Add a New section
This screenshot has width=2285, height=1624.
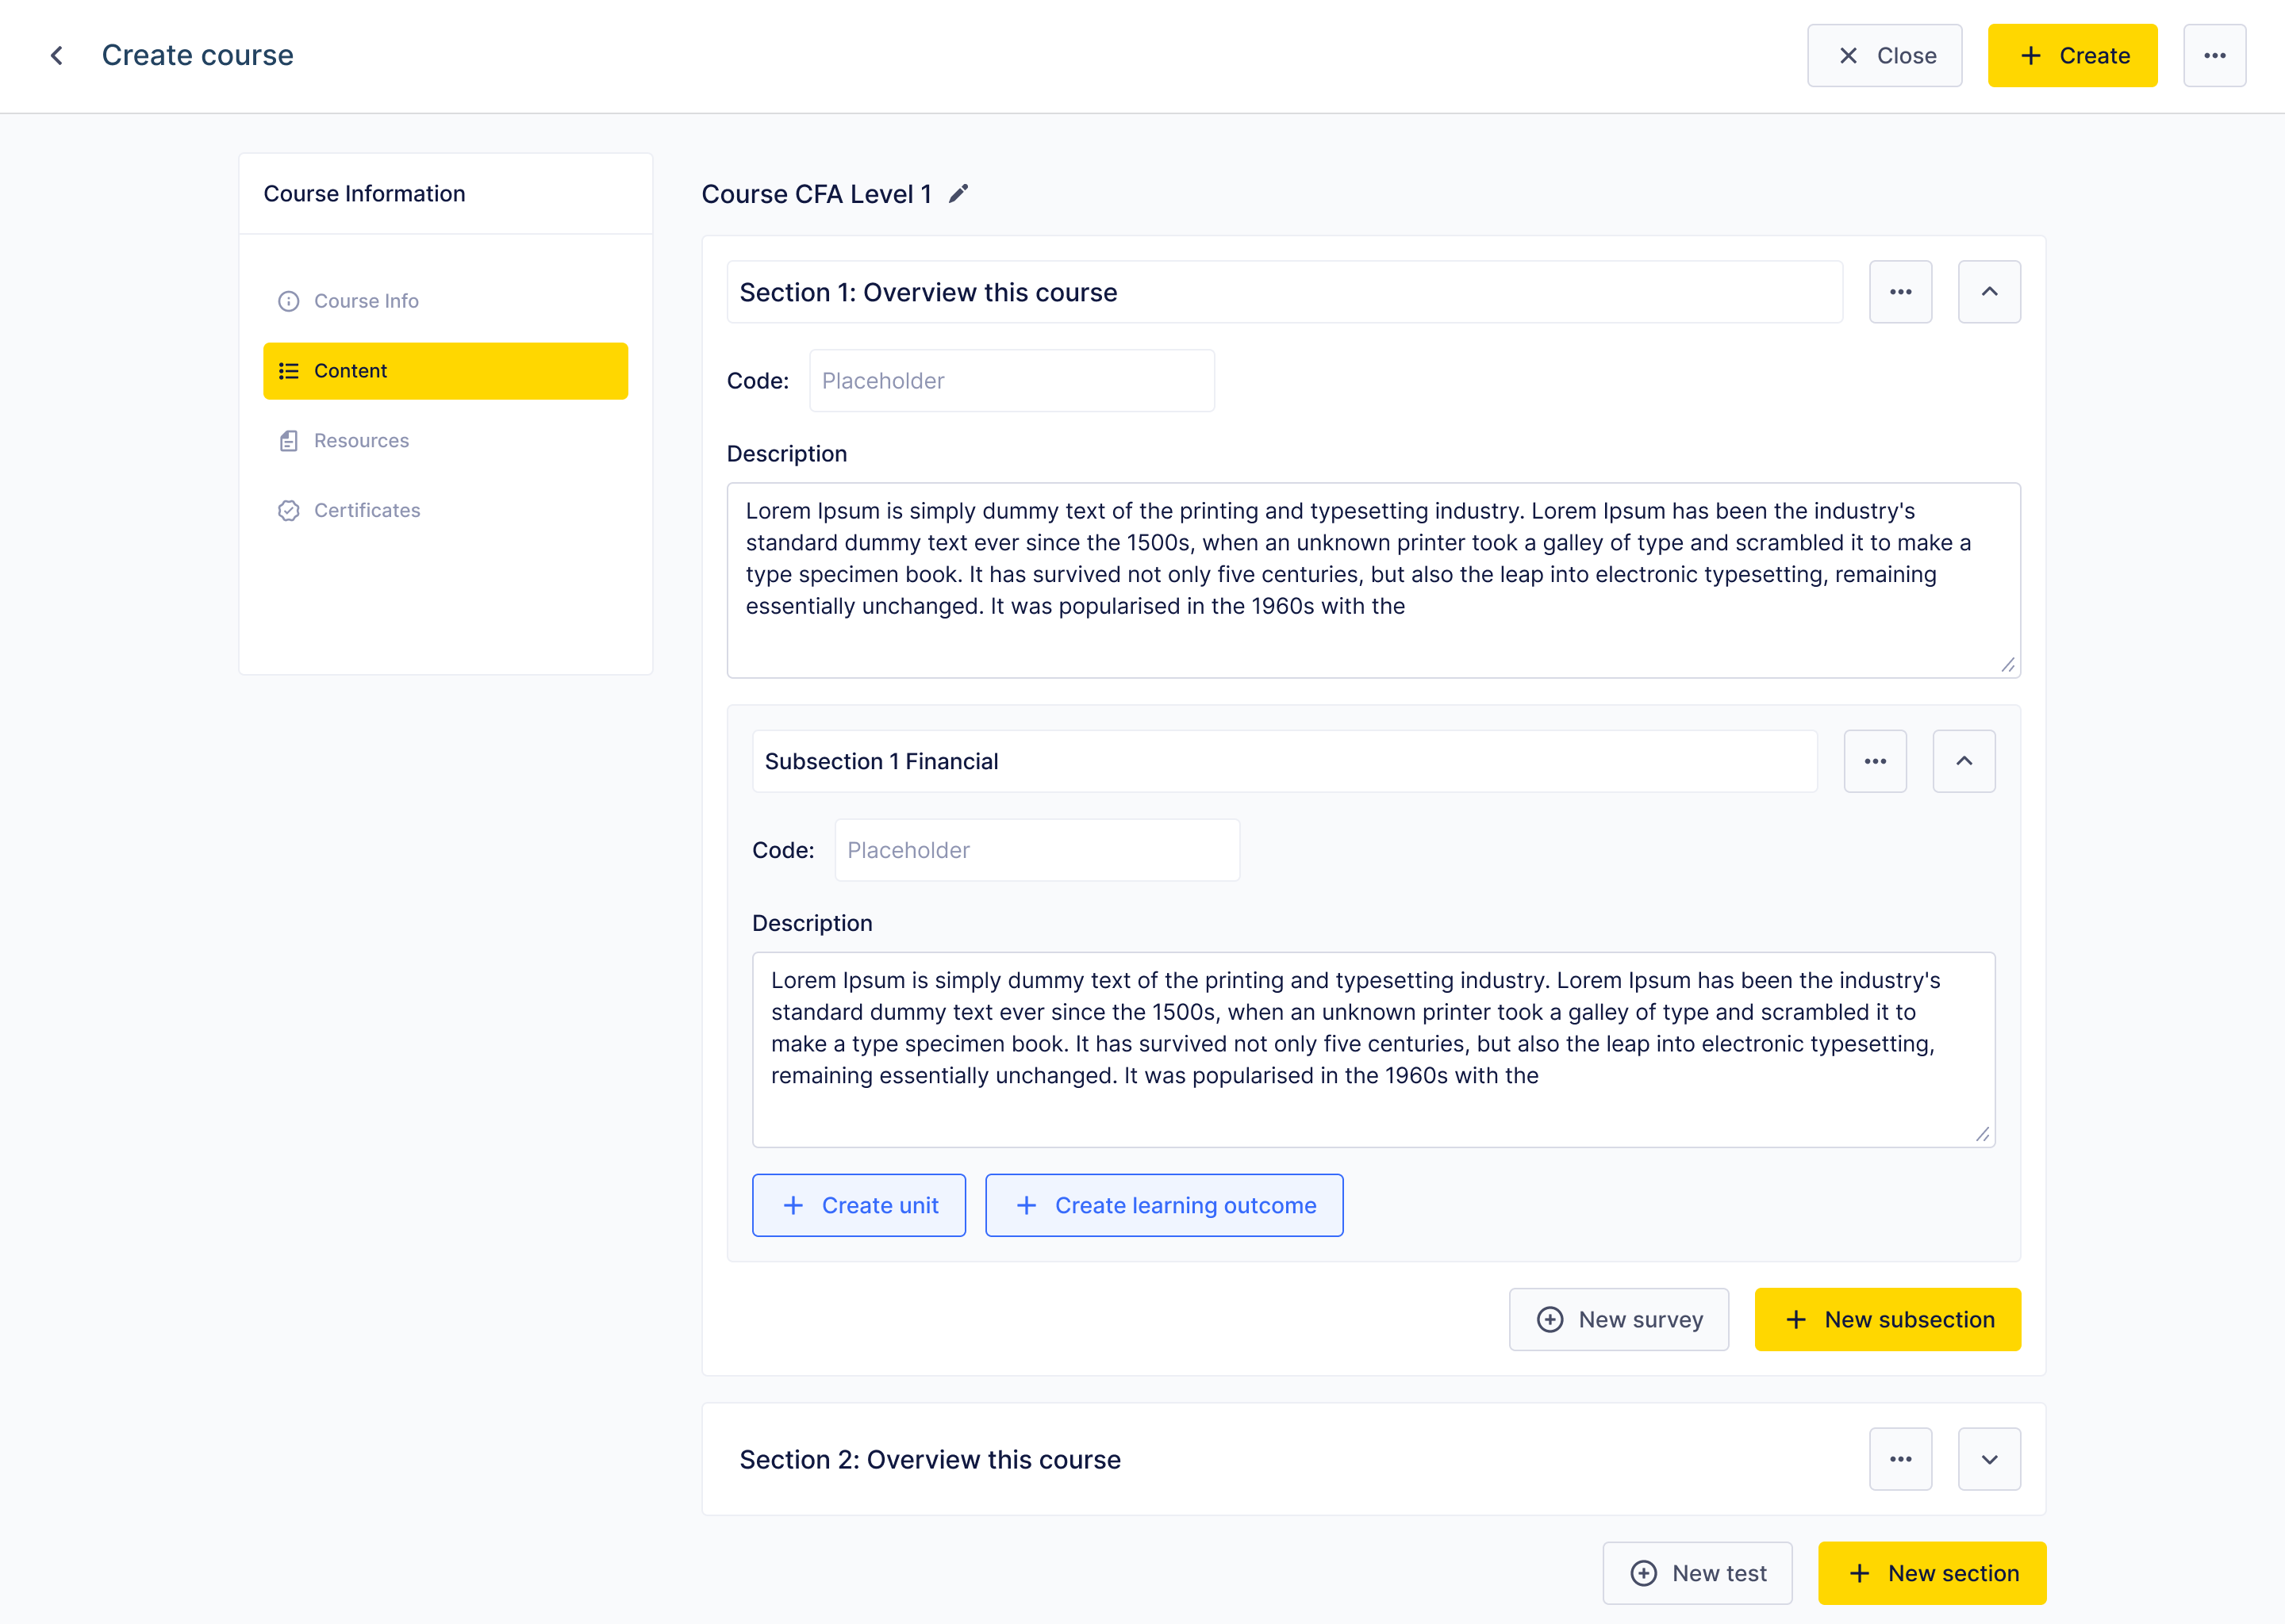[1931, 1573]
